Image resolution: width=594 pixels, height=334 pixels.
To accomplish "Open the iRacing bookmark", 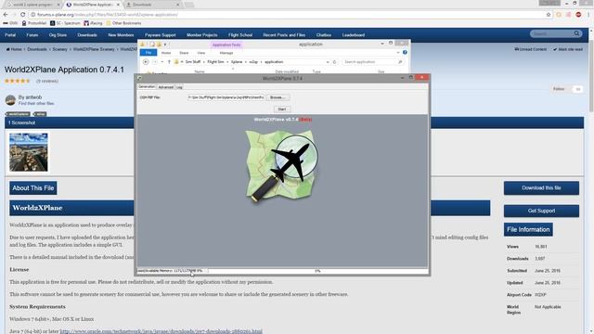I will [93, 23].
